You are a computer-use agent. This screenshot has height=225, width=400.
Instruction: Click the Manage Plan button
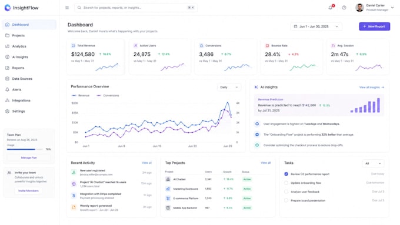[x=29, y=157]
